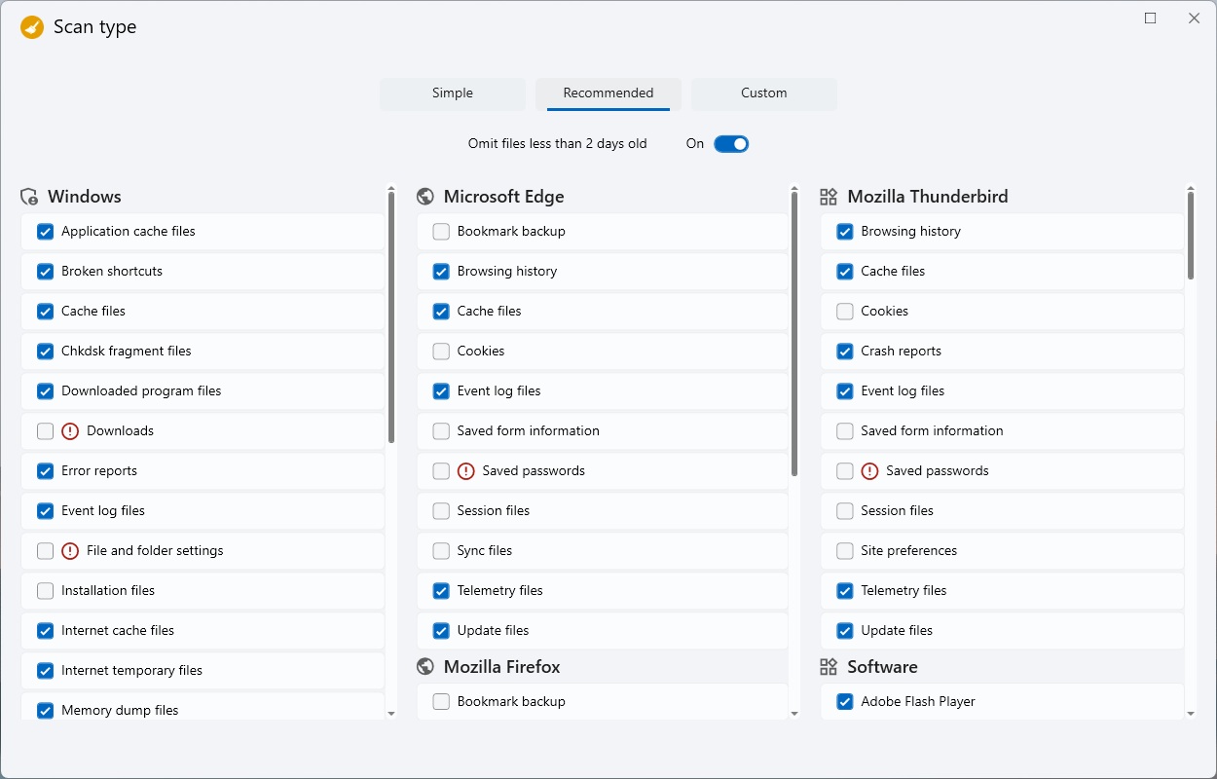Click the Windows shield section icon
The image size is (1217, 779).
click(x=30, y=197)
